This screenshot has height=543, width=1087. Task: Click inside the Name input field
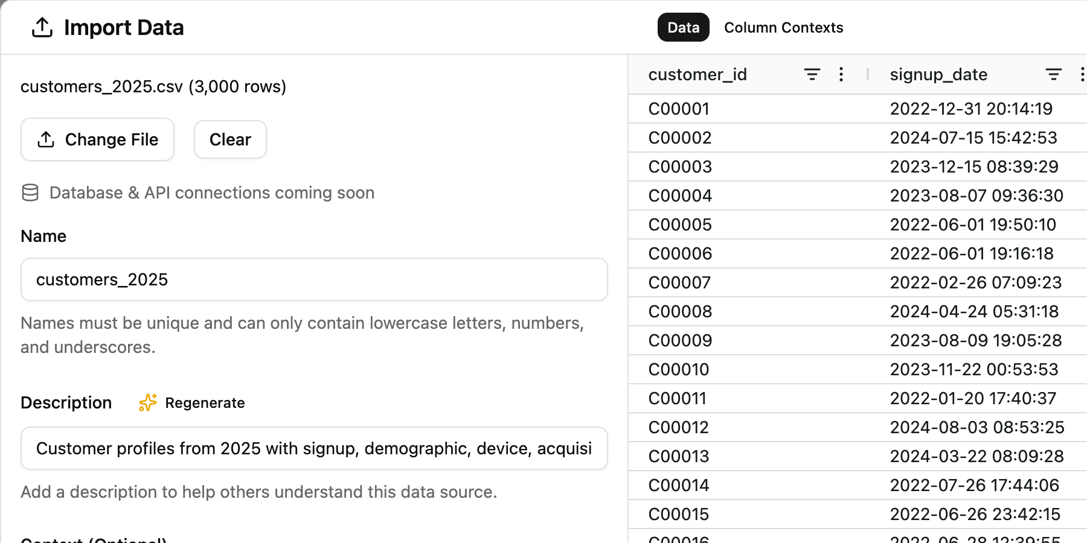pyautogui.click(x=314, y=279)
